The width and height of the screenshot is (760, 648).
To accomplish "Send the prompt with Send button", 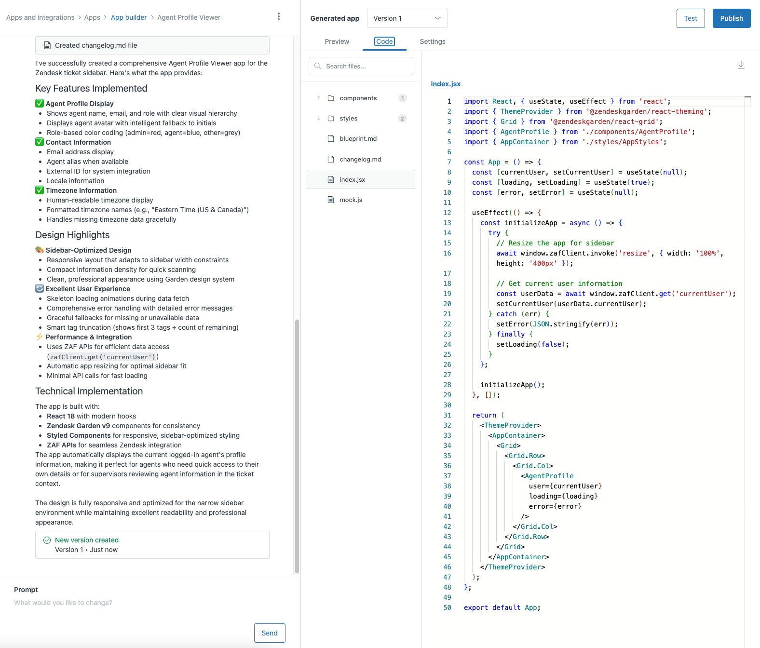I will (x=270, y=633).
